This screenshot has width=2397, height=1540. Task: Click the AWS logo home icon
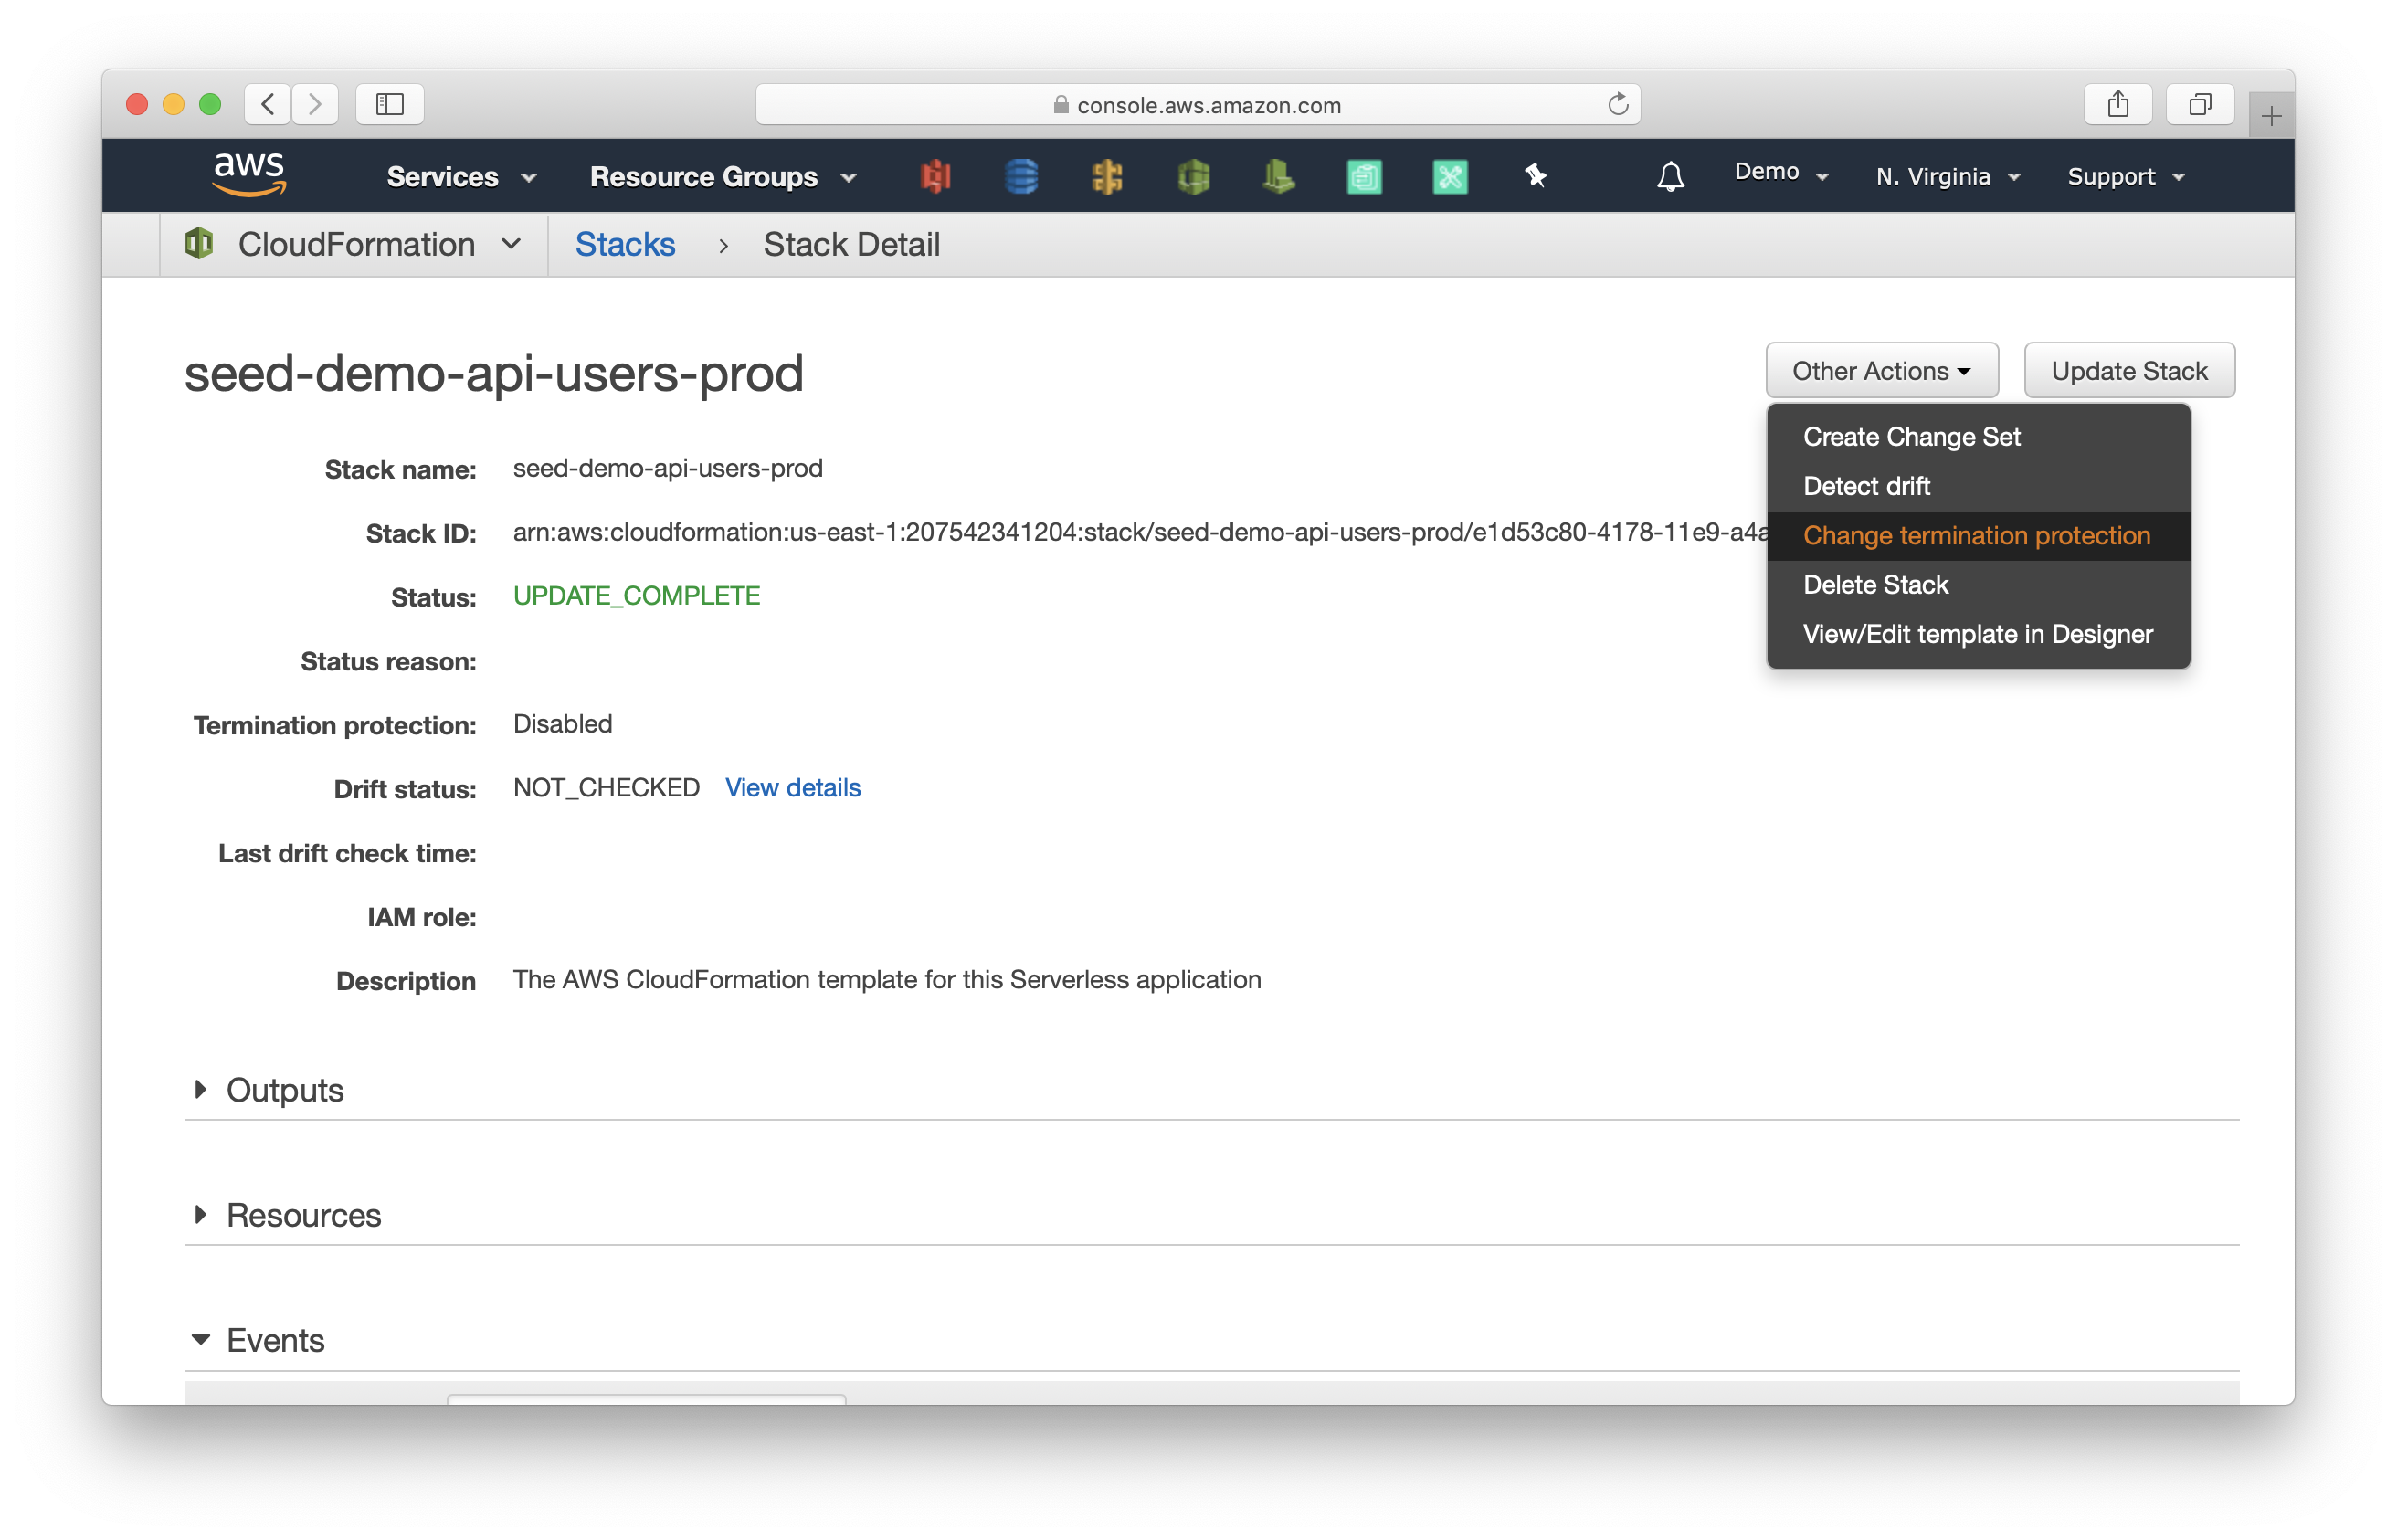(249, 175)
